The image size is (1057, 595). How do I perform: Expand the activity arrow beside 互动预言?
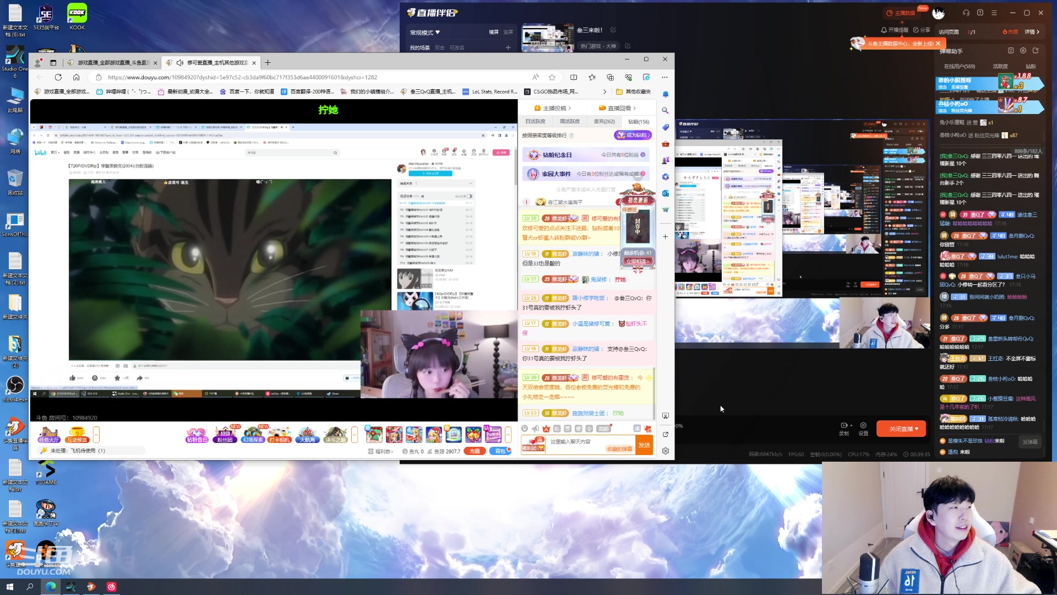click(96, 435)
